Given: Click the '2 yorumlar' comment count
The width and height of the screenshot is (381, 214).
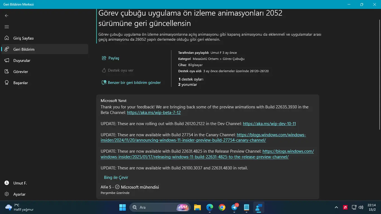Looking at the screenshot, I should point(188,84).
